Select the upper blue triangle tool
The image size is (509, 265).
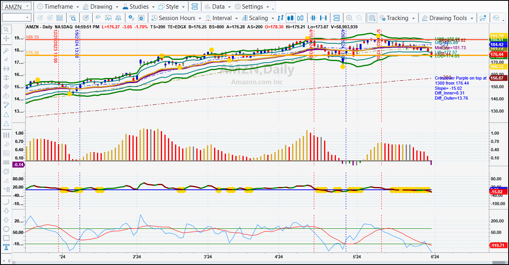(6, 115)
